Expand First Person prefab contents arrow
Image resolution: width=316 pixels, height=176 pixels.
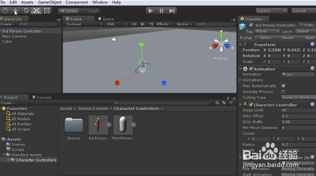(133, 125)
